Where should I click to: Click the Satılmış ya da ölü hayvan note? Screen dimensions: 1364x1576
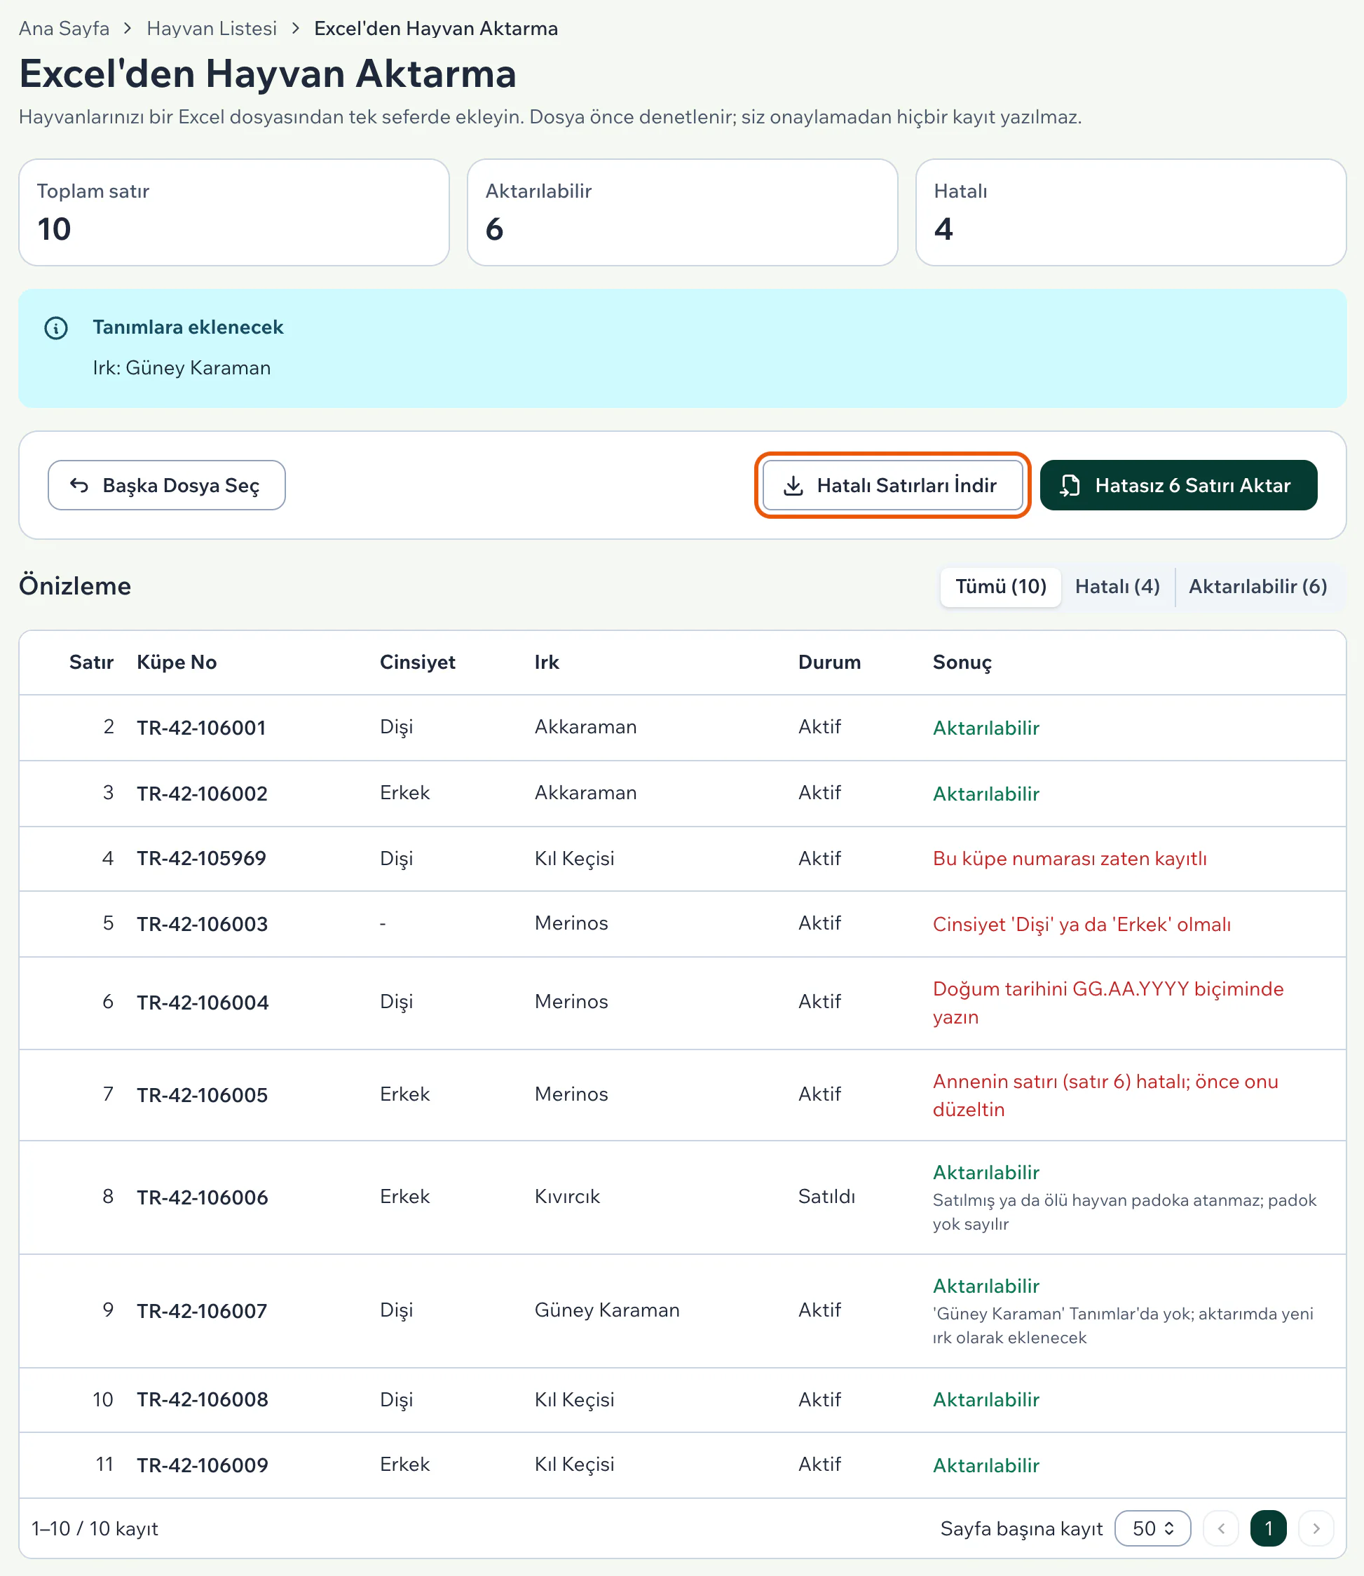1124,1212
